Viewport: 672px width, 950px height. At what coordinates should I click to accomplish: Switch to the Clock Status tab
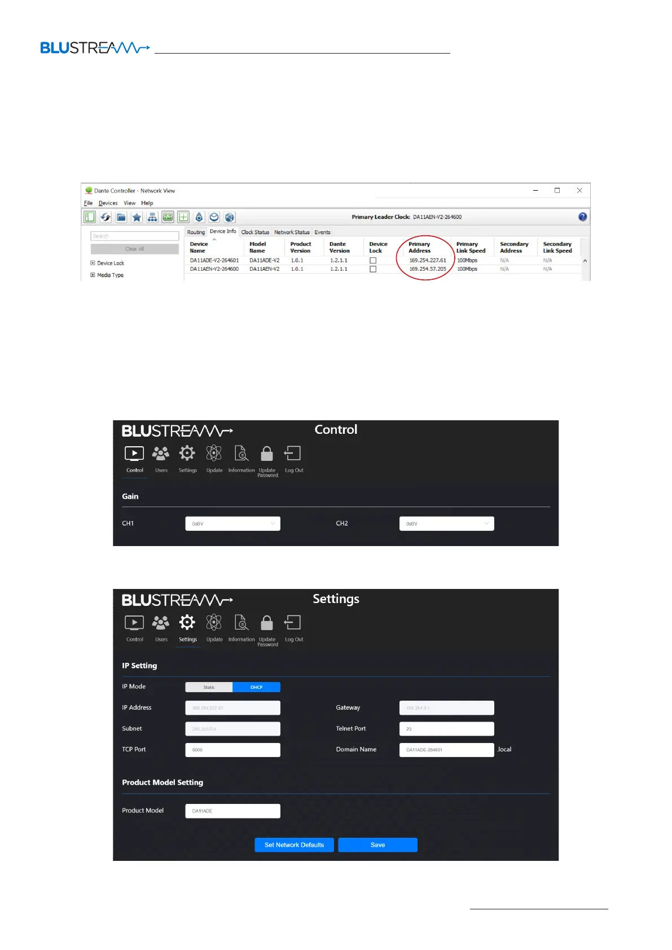click(x=255, y=232)
